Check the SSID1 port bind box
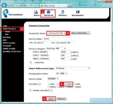Viewport: 113px width, 104px height. pyautogui.click(x=49, y=87)
